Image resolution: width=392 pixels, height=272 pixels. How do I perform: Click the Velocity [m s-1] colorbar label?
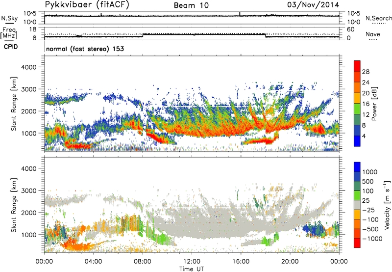coord(387,205)
